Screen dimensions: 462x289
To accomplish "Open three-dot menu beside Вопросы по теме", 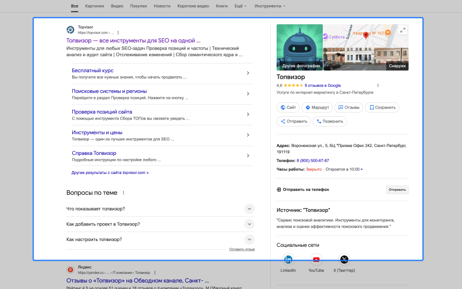I will point(124,192).
